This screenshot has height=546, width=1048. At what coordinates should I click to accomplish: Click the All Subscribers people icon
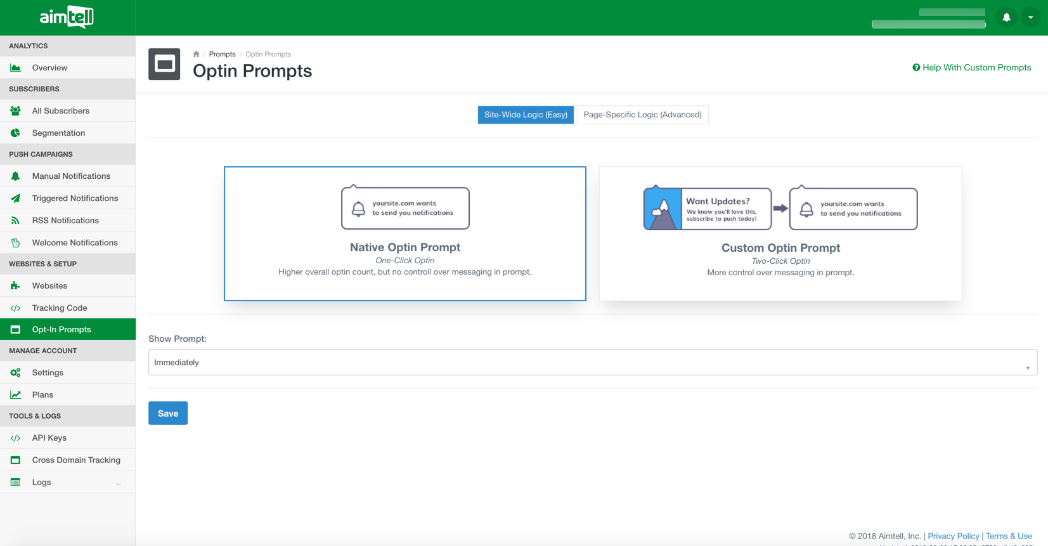16,111
